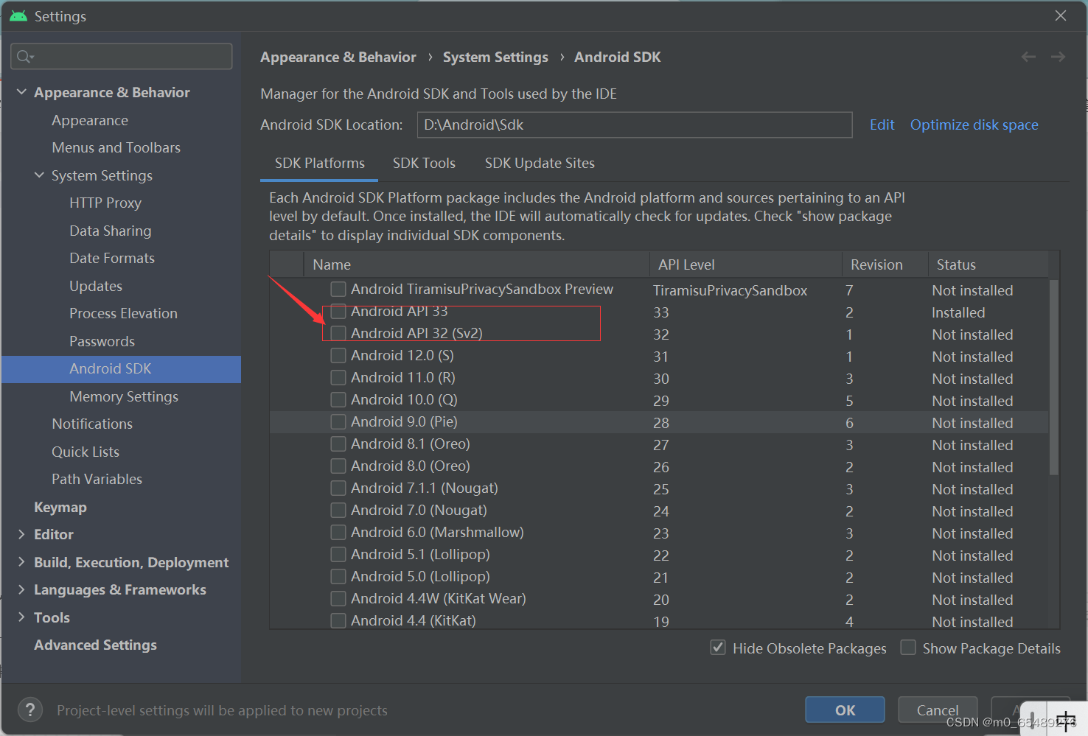Expand Build, Execution, Deployment section
The height and width of the screenshot is (736, 1088).
pyautogui.click(x=21, y=562)
